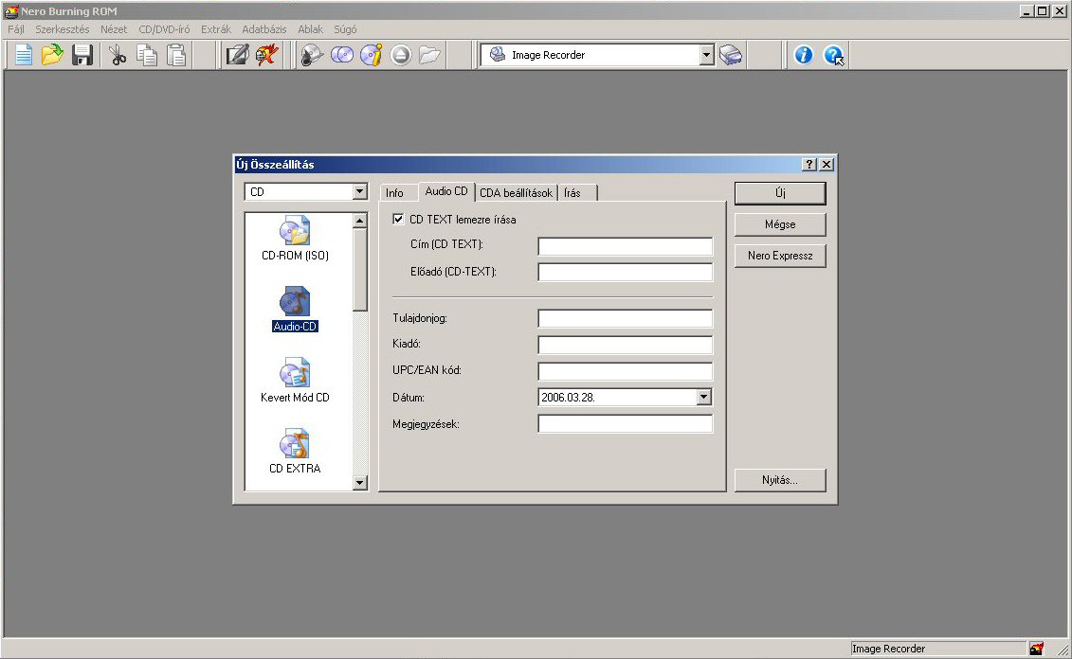Click the Open file folder toolbar icon
Screen dimensions: 1072x659
tap(52, 55)
